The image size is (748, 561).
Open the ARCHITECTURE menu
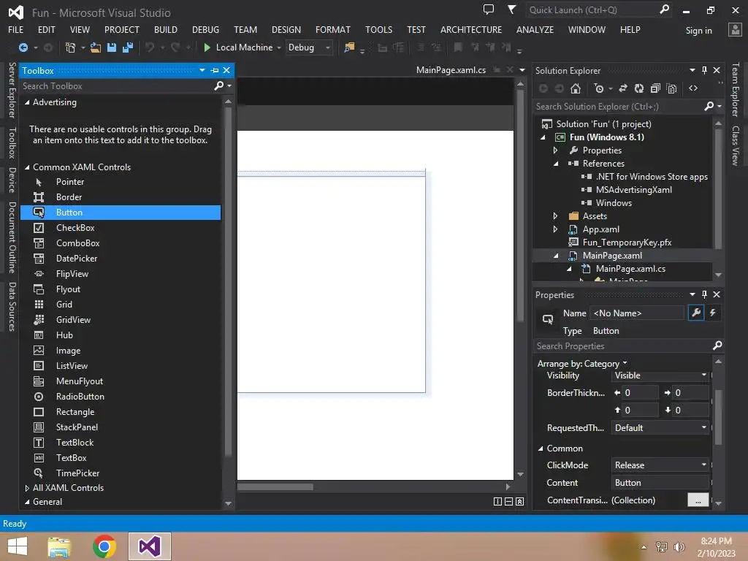click(x=471, y=29)
